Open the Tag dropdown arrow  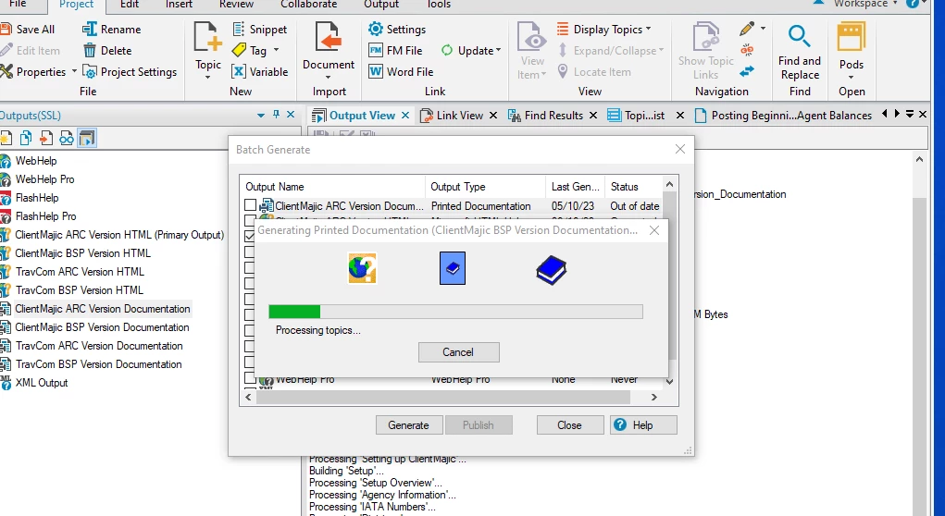[276, 51]
